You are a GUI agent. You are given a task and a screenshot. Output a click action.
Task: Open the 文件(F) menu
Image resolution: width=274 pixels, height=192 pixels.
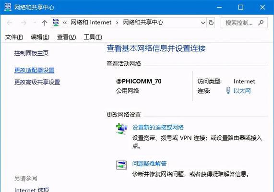coord(14,37)
